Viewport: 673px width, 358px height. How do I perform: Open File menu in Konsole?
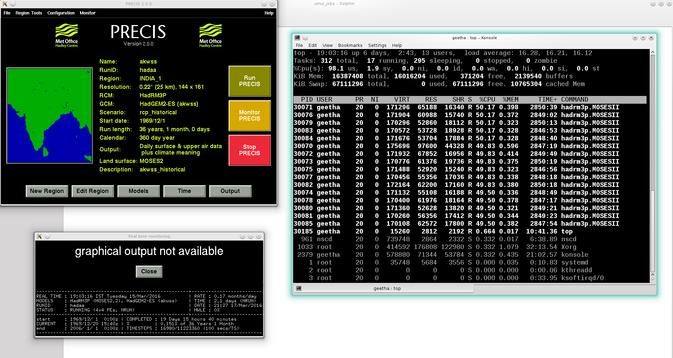point(299,45)
